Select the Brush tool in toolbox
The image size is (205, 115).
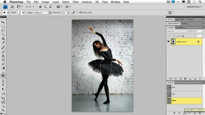click(x=3, y=51)
